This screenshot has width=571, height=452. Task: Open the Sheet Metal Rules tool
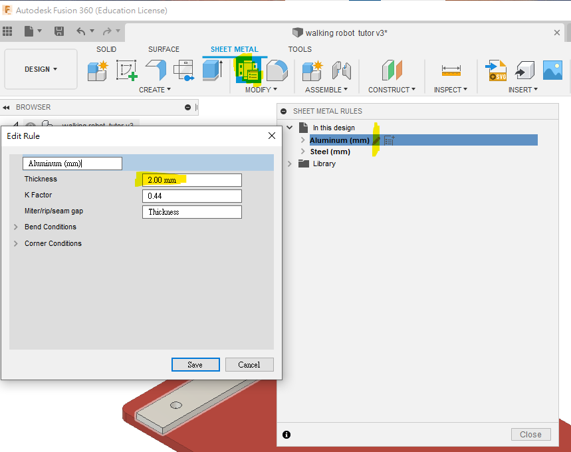click(x=248, y=70)
